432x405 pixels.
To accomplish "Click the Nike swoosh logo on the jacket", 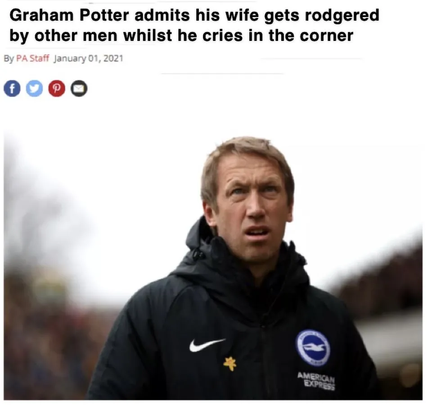I will [x=207, y=344].
